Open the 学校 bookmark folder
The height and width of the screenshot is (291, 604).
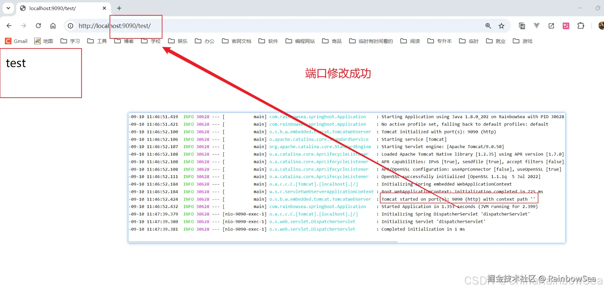tap(151, 41)
